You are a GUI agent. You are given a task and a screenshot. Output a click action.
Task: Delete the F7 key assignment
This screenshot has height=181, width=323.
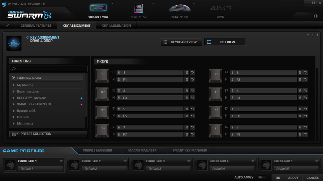(x=187, y=134)
